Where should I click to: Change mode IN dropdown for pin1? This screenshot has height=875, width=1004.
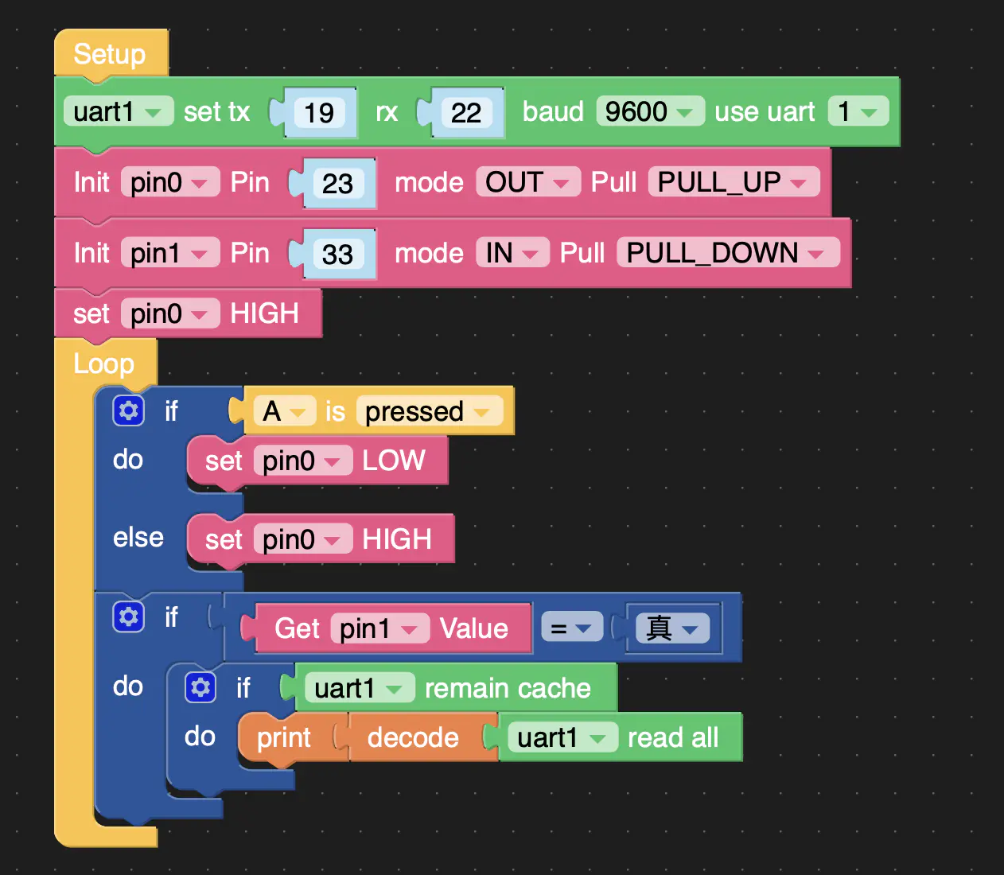(512, 254)
